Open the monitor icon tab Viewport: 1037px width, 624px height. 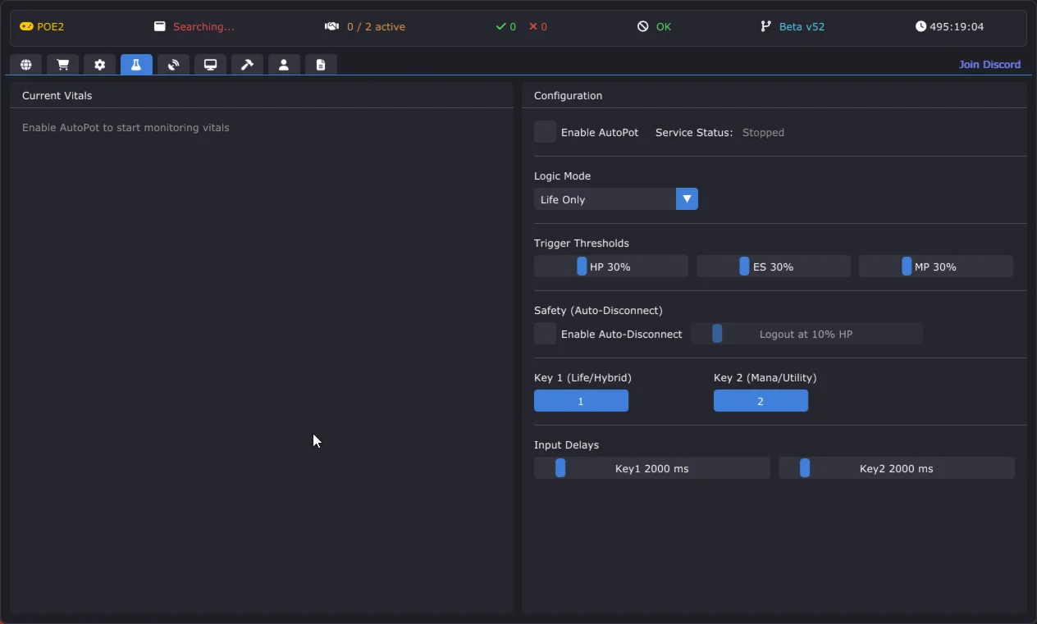210,65
